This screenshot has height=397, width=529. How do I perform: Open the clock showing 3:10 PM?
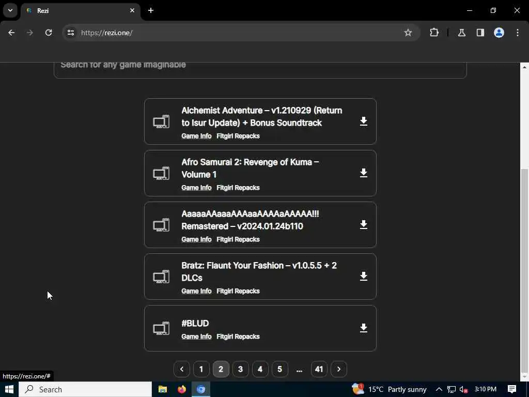coord(486,389)
